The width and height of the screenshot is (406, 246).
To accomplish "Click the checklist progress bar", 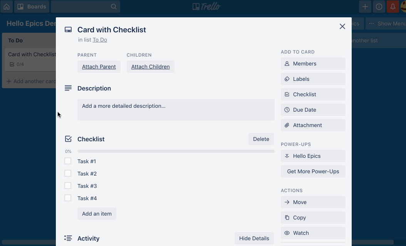I will [176, 151].
